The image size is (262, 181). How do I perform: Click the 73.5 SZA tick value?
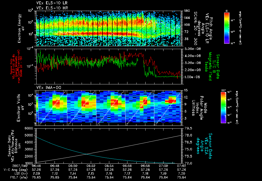click(x=188, y=156)
